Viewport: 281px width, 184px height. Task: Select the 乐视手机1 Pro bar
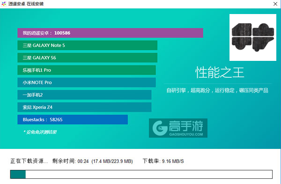point(87,70)
